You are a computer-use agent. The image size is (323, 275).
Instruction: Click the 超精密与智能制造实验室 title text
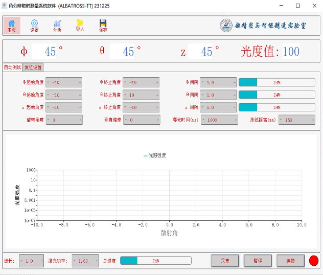click(x=270, y=26)
